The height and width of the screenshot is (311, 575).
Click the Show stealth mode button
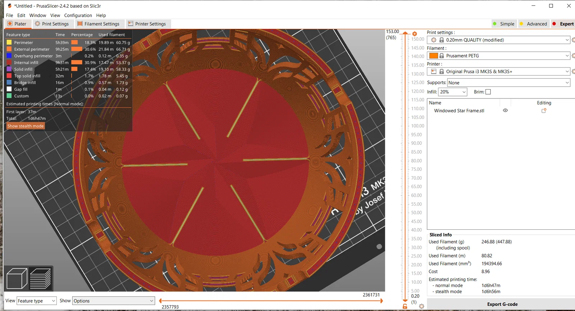click(x=26, y=126)
